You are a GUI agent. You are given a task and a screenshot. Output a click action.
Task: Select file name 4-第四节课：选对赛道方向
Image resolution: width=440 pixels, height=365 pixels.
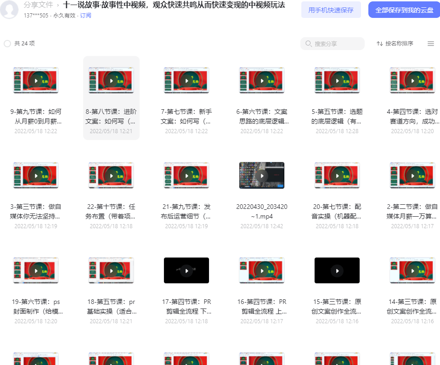coord(412,117)
